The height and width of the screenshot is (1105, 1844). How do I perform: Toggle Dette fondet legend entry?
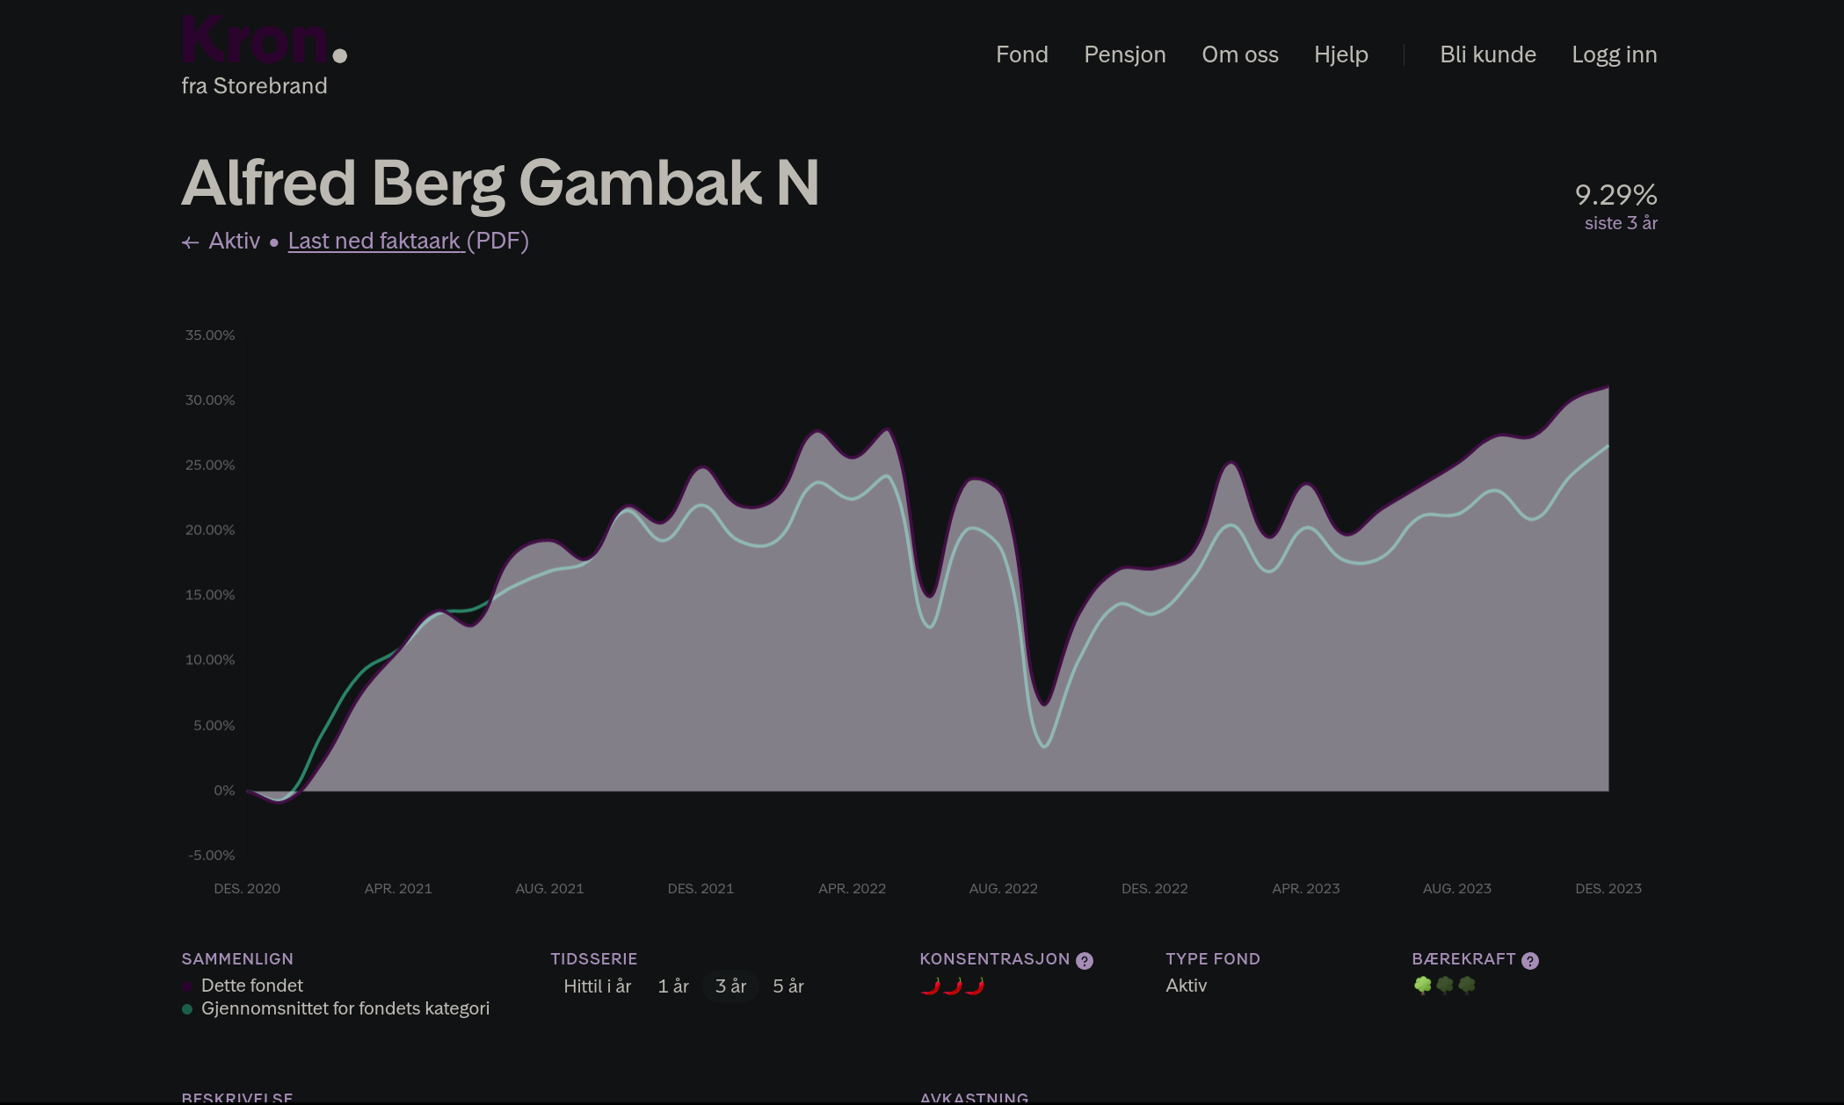click(251, 986)
